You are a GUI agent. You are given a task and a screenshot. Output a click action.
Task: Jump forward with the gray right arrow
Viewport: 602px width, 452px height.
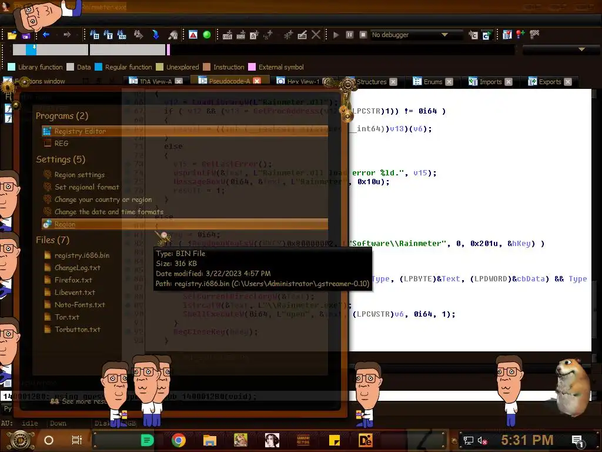[x=67, y=35]
